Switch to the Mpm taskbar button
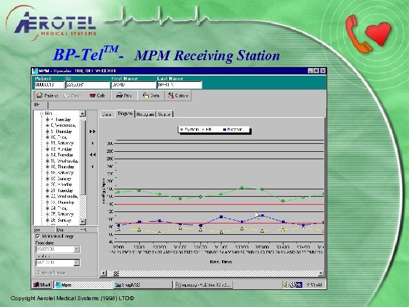 pos(83,285)
